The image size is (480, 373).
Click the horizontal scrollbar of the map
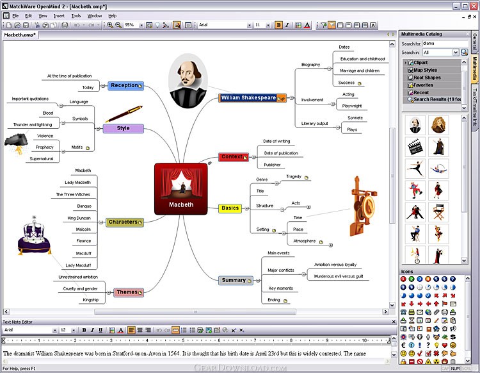195,311
